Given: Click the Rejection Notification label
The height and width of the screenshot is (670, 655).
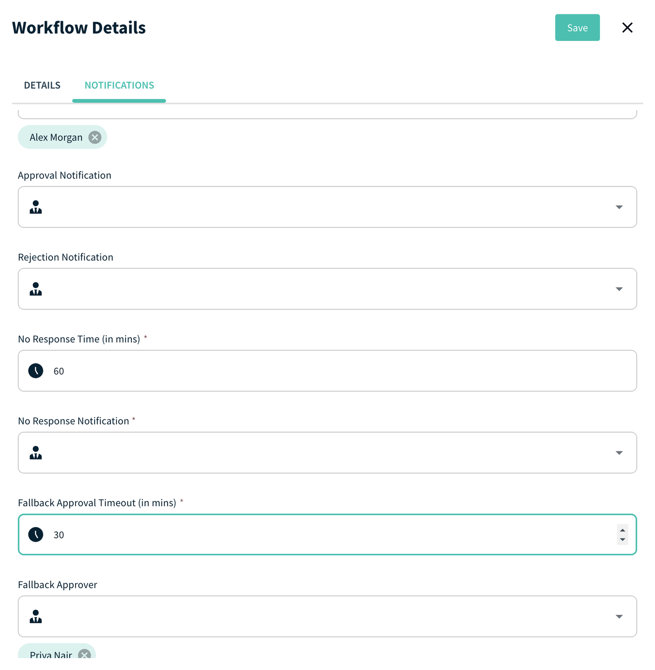Looking at the screenshot, I should pos(65,257).
